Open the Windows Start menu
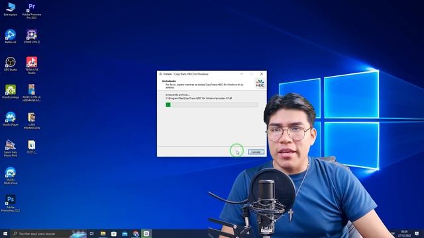The width and height of the screenshot is (424, 238). (x=5, y=233)
